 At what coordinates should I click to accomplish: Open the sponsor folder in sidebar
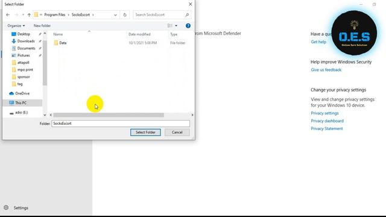24,77
